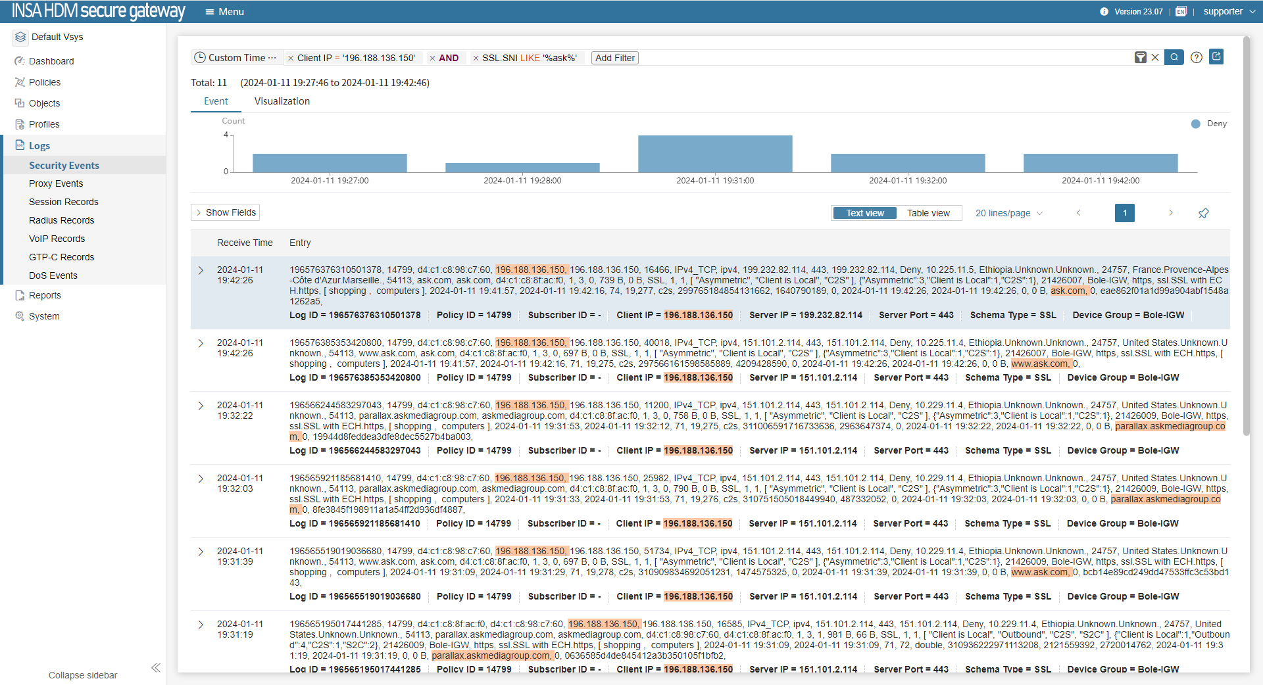Switch to the Visualization tab
This screenshot has height=685, width=1263.
tap(282, 101)
